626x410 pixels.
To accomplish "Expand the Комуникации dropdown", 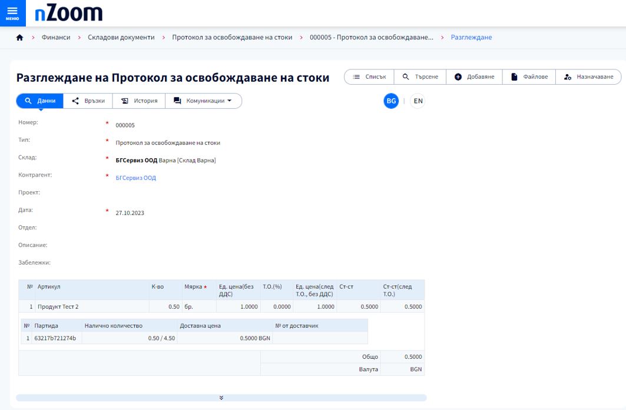I will (203, 101).
